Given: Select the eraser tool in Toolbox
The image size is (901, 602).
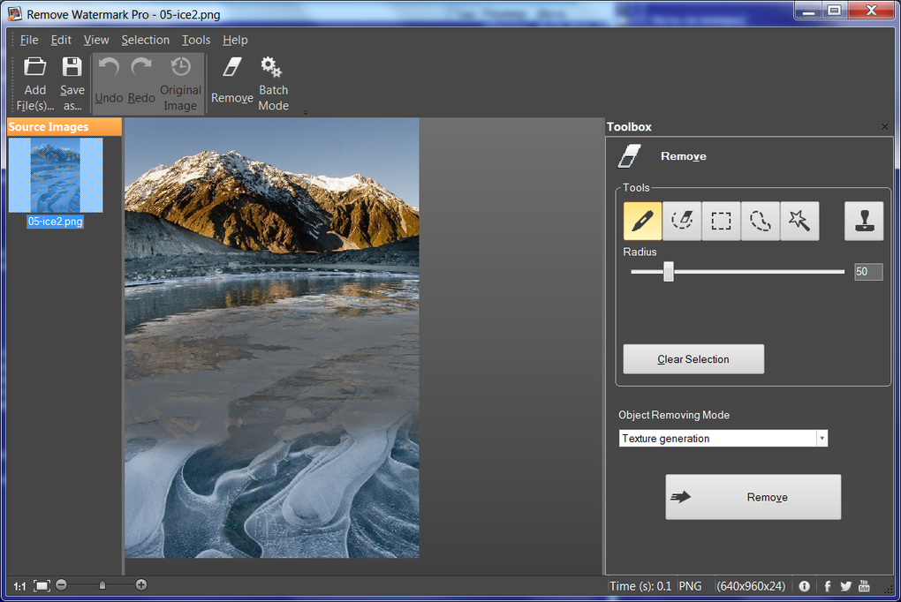Looking at the screenshot, I should pos(681,221).
